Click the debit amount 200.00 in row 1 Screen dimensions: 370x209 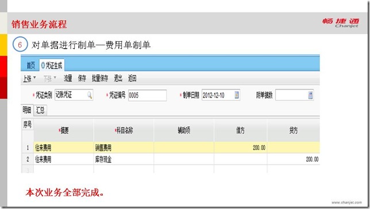point(241,148)
